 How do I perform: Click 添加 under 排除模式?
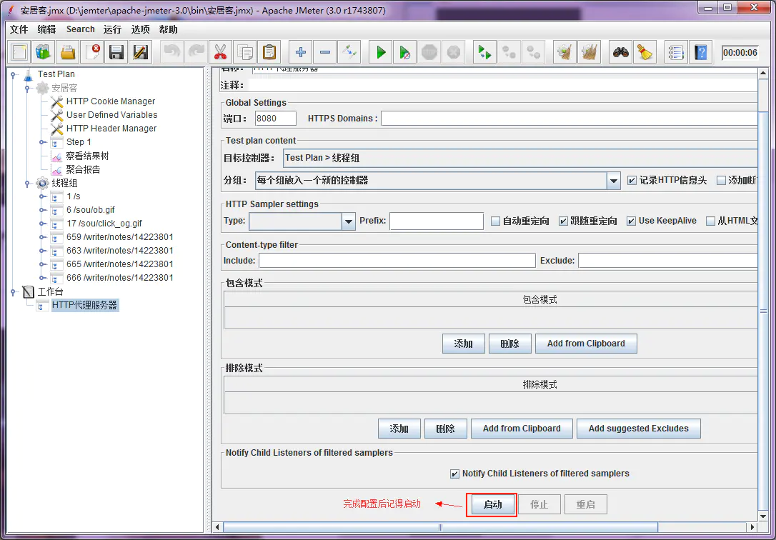pyautogui.click(x=399, y=429)
